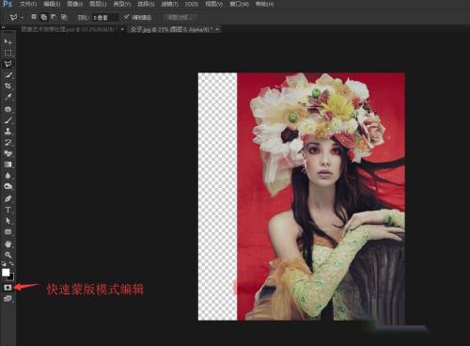Select the Spot Healing Brush tool
The width and height of the screenshot is (470, 346).
[8, 109]
